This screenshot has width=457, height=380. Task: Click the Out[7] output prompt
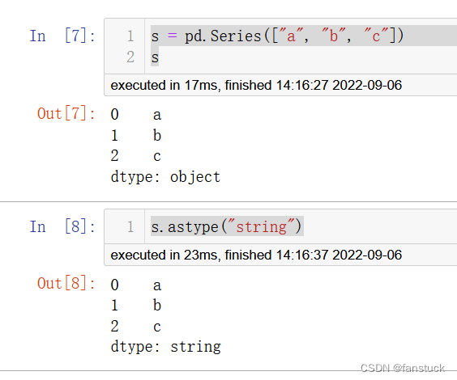click(x=66, y=113)
